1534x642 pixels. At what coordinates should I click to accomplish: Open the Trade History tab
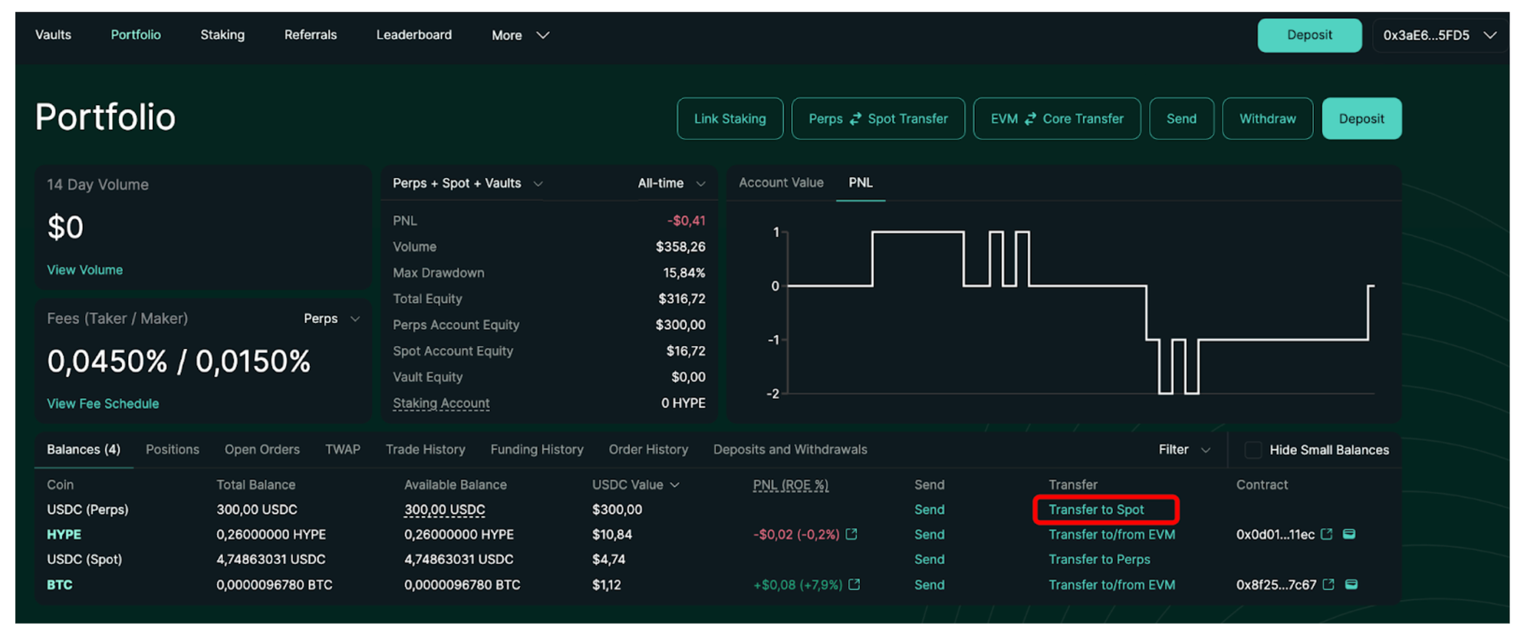[x=425, y=449]
